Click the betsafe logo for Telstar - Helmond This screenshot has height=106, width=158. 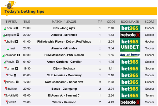tap(130, 102)
